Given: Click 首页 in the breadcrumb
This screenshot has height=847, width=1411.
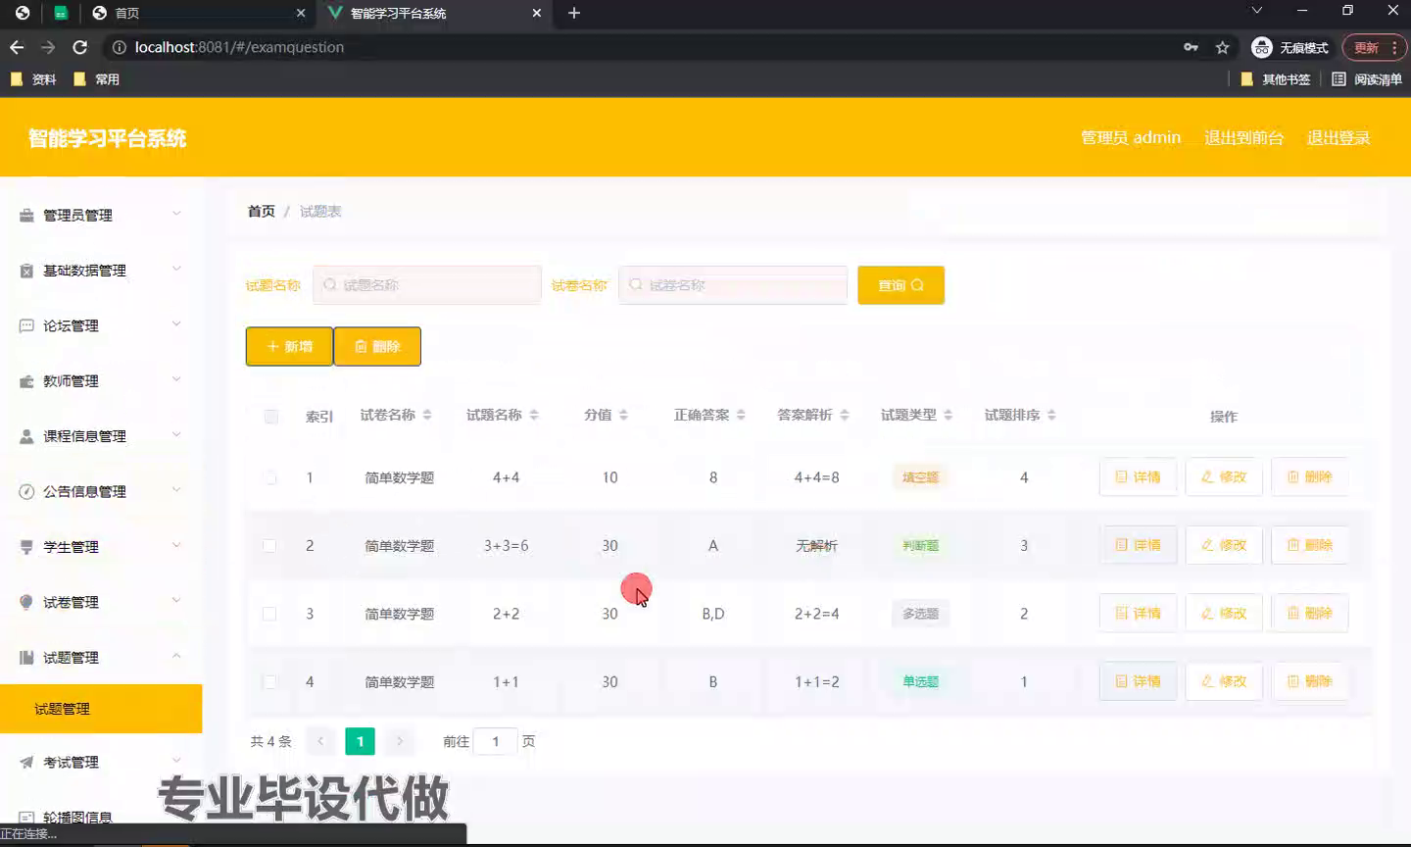Looking at the screenshot, I should [x=262, y=212].
